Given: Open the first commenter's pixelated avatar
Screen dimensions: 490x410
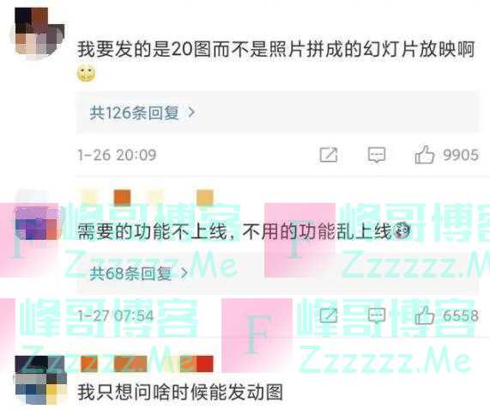Looking at the screenshot, I should pos(39,32).
